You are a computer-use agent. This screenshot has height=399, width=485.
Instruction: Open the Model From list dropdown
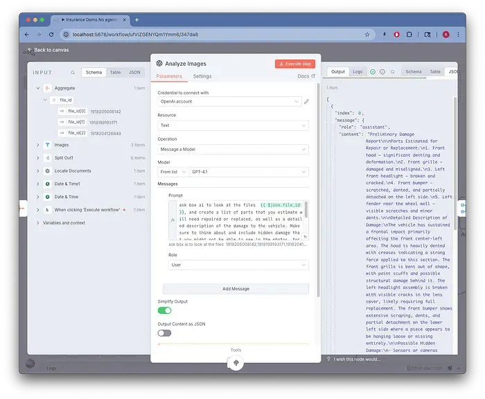tap(173, 172)
